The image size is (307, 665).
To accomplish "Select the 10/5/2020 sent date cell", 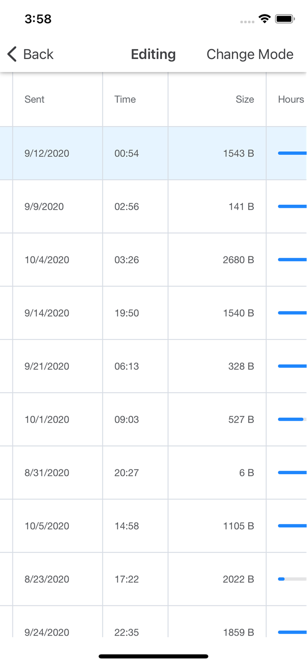I will [47, 526].
